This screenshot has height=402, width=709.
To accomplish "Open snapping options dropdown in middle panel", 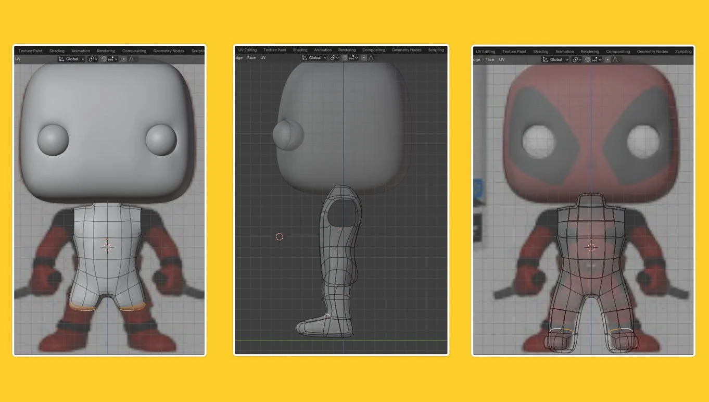I will [x=354, y=58].
